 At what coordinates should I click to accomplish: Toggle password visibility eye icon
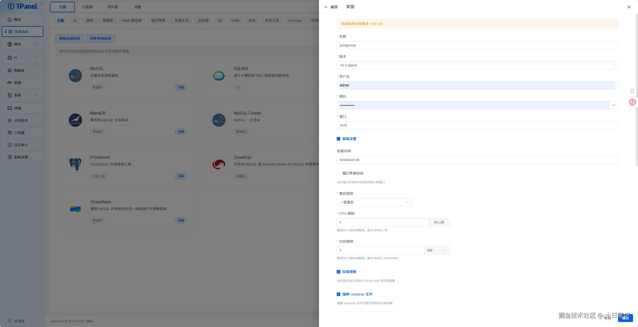(613, 105)
